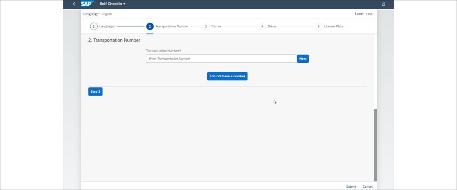Select wizard step 5 License Plate

pyautogui.click(x=329, y=27)
